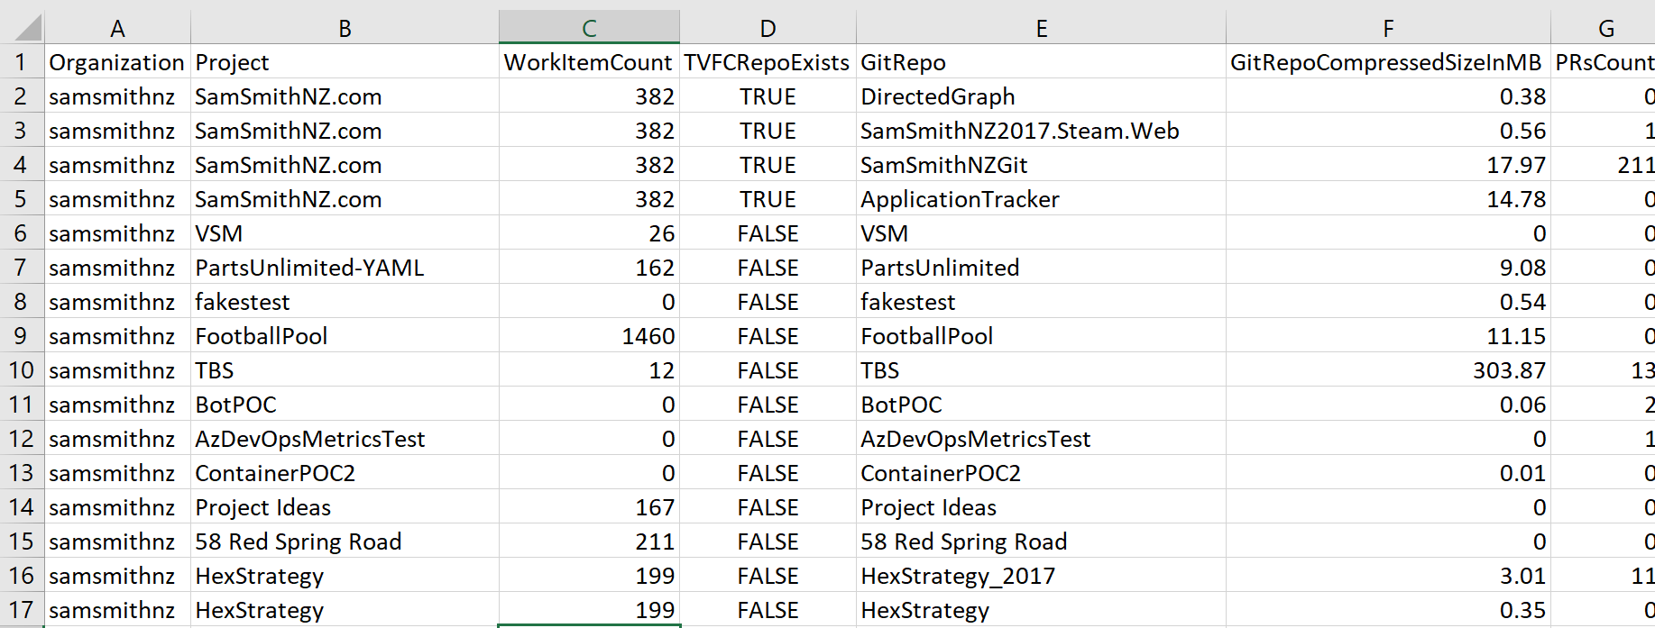
Task: Select row 1 header
Action: click(22, 62)
